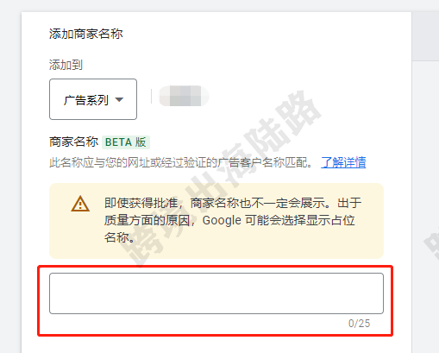The width and height of the screenshot is (439, 353).
Task: Click the BETA 版 badge
Action: click(x=126, y=142)
